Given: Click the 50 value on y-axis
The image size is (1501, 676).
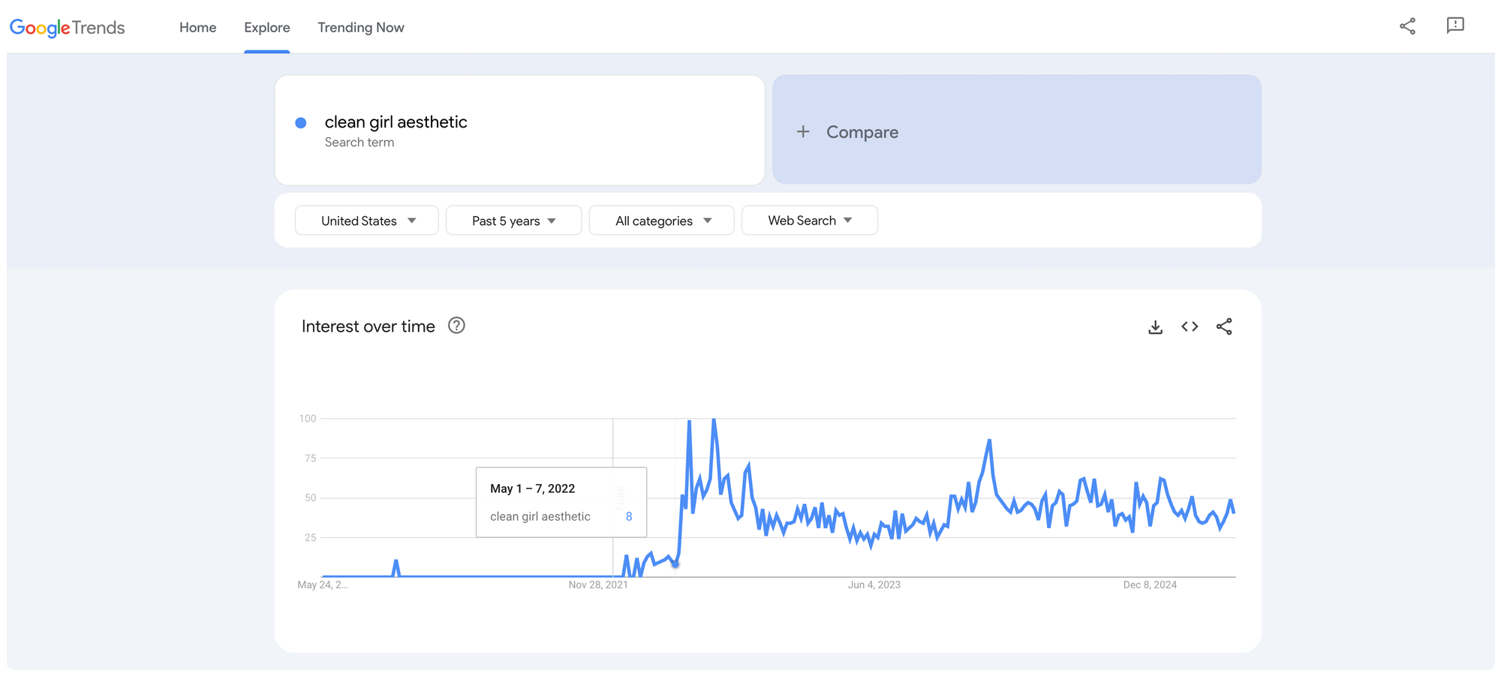Looking at the screenshot, I should pos(311,497).
